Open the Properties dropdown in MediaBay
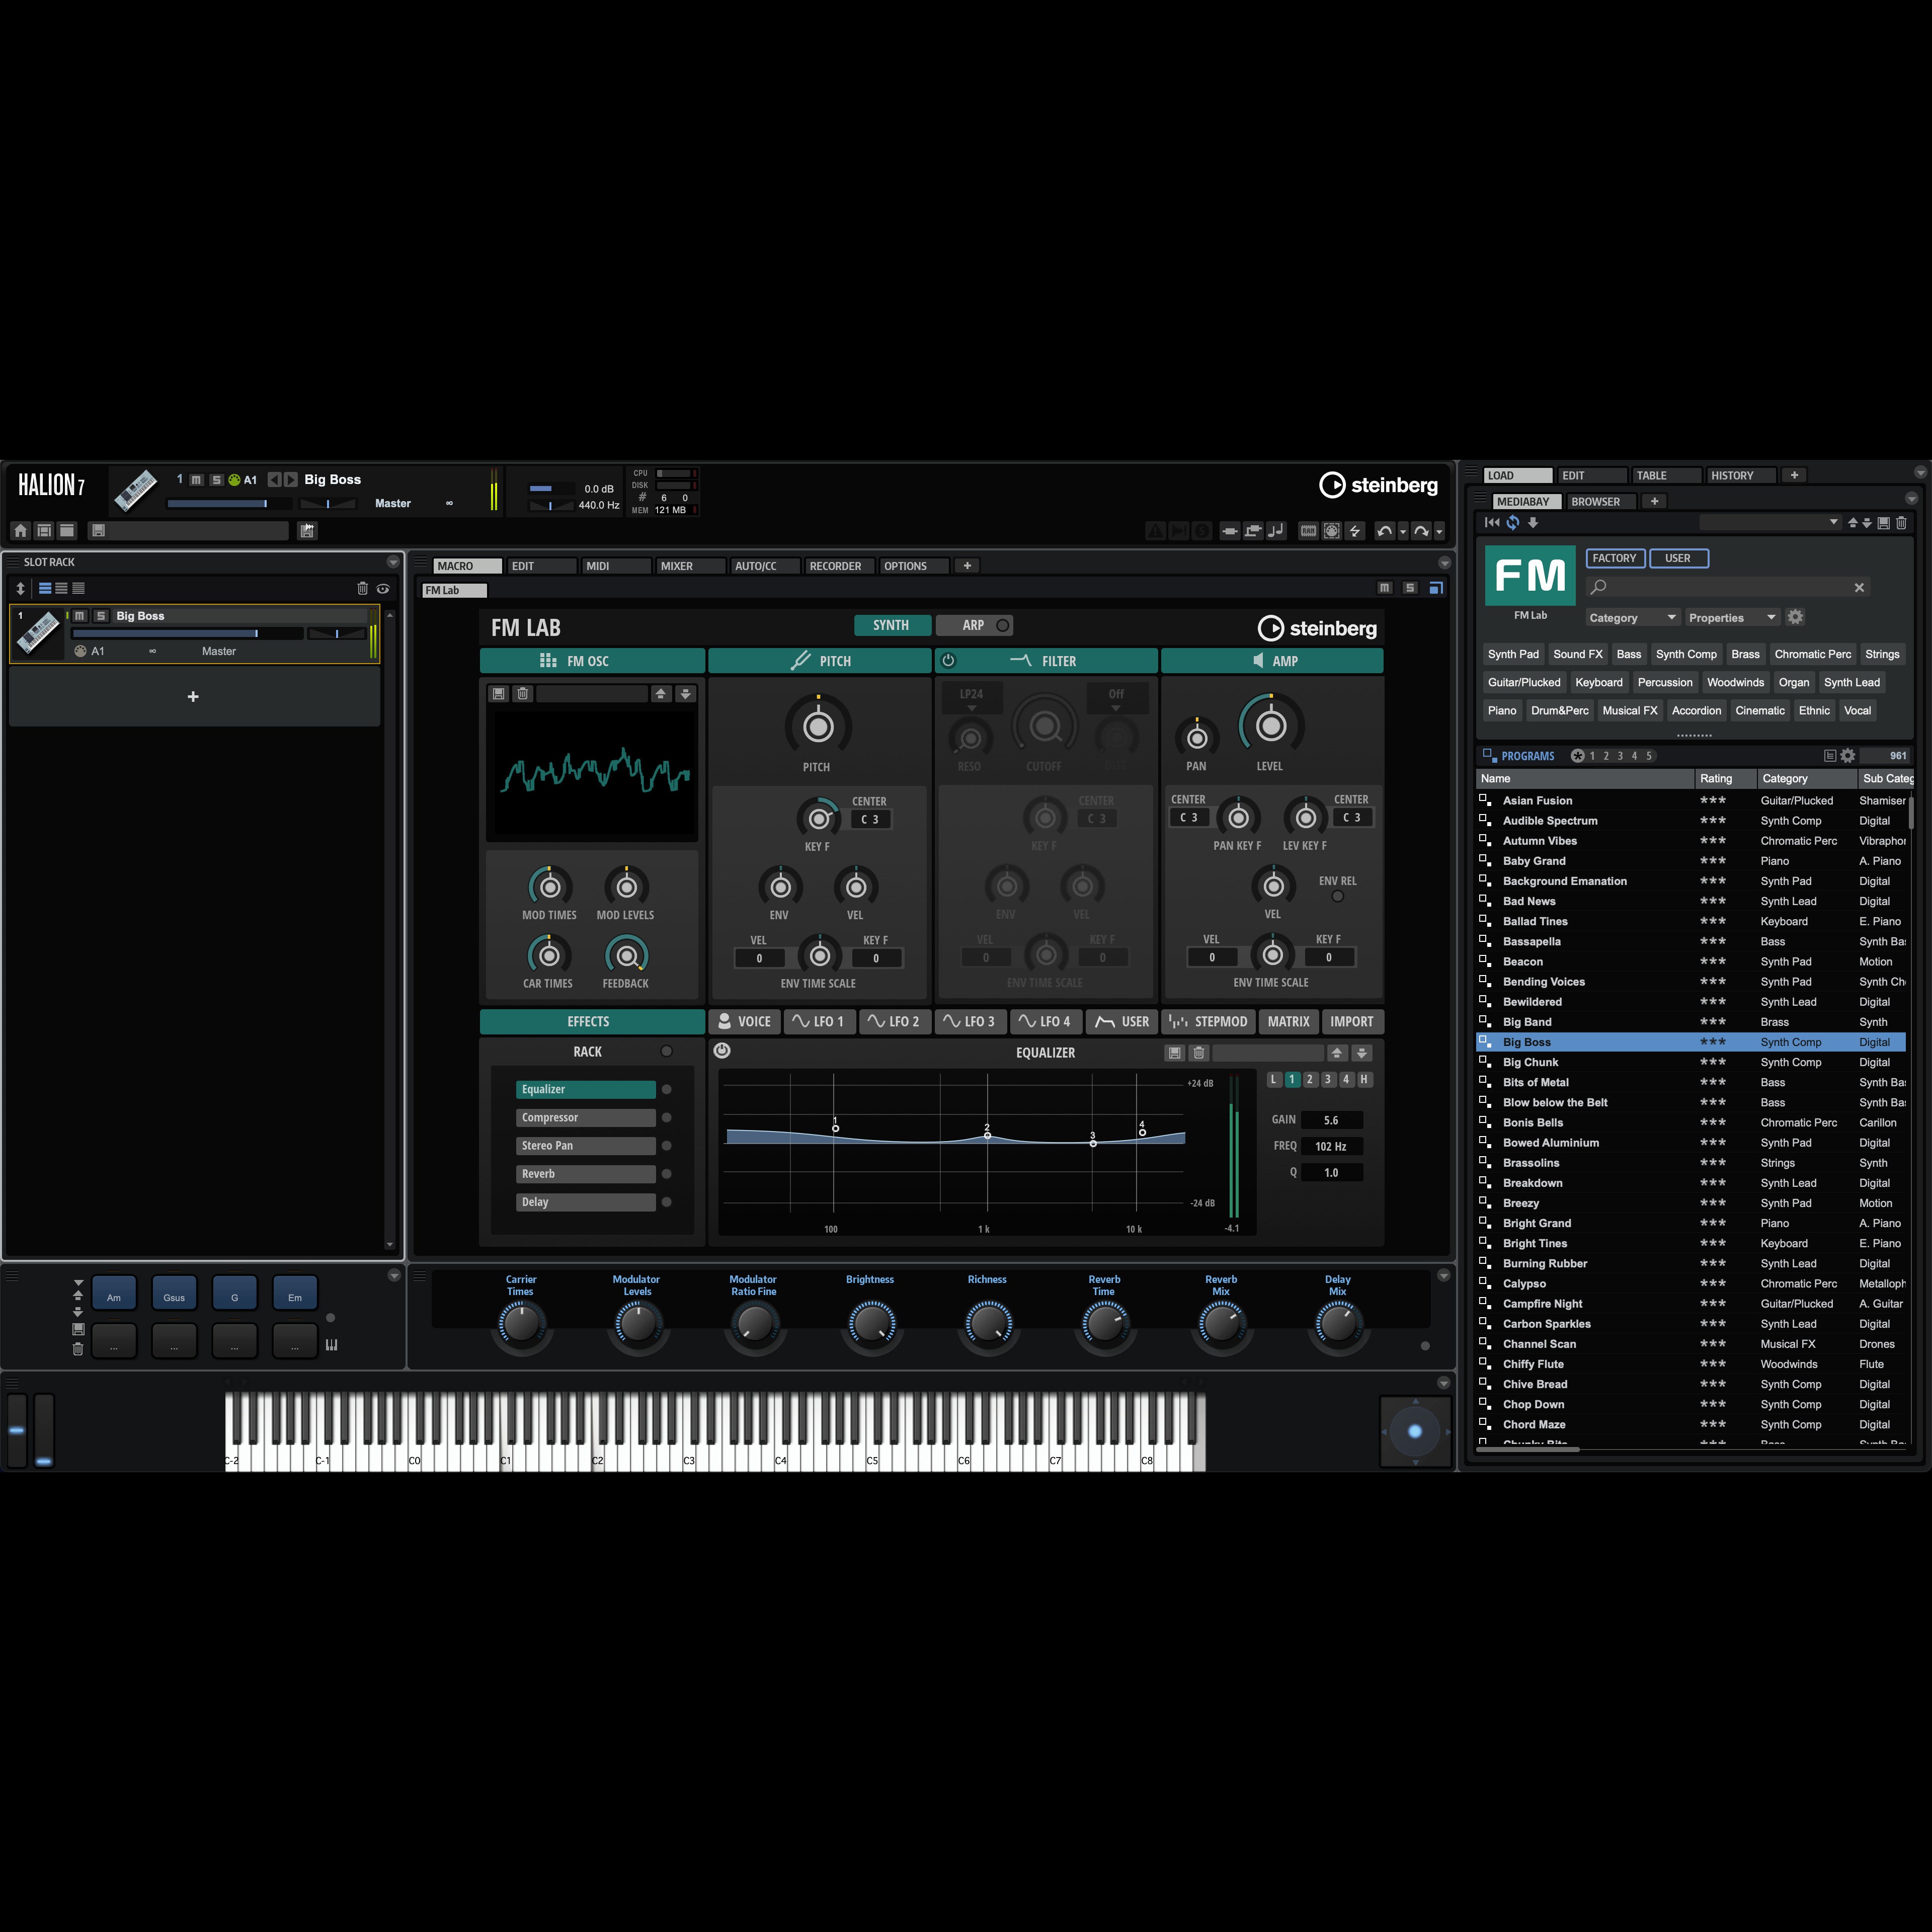The width and height of the screenshot is (1932, 1932). [x=1732, y=618]
